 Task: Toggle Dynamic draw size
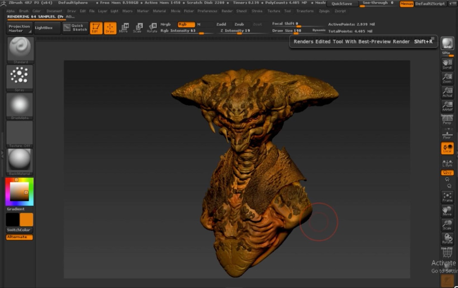coord(319,30)
